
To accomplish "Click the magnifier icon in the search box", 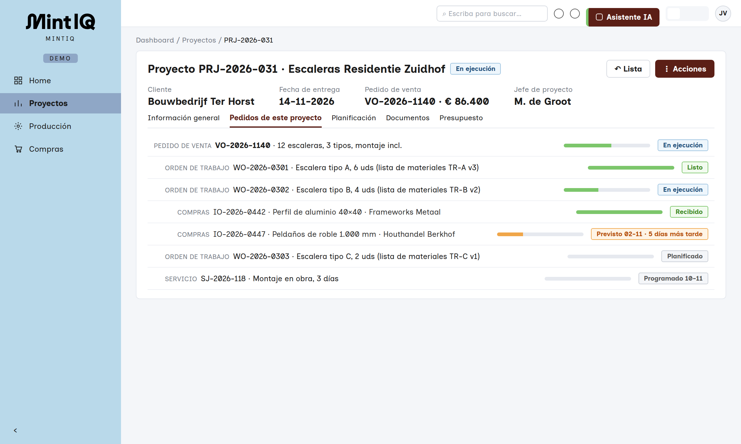I will coord(444,14).
